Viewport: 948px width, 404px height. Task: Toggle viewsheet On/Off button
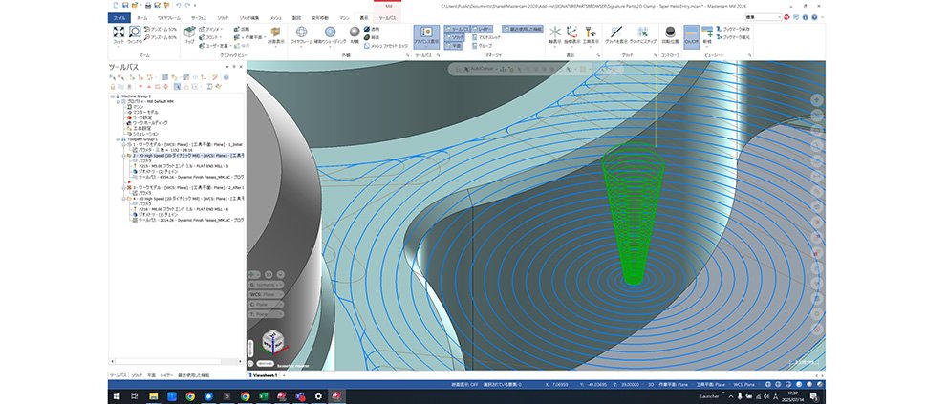click(691, 35)
